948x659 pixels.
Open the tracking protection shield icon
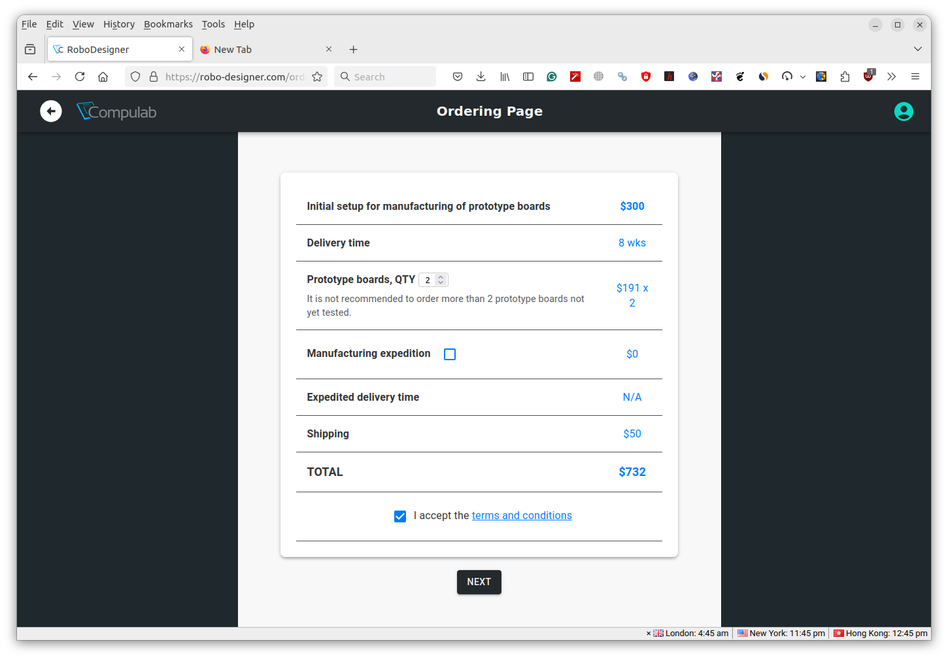click(135, 76)
